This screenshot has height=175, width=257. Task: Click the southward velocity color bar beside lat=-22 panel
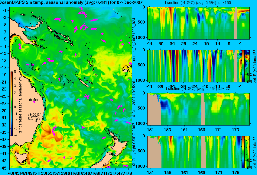pos(243,152)
